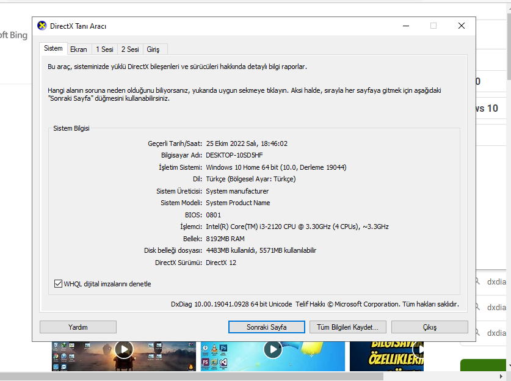The height and width of the screenshot is (381, 511).
Task: Open the Bilgisayar Özellikleri video thumbnail
Action: click(386, 356)
